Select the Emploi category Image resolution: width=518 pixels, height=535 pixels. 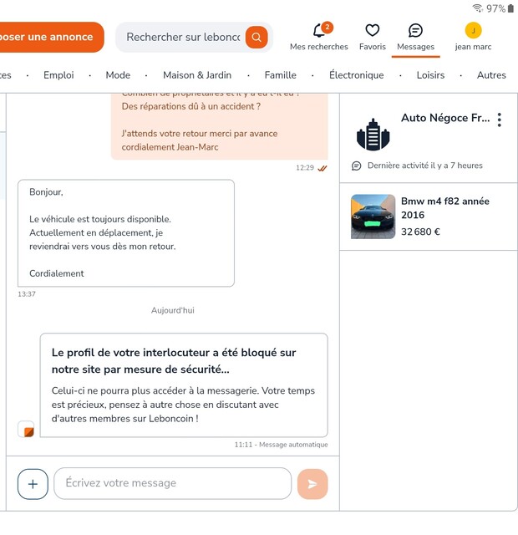coord(58,75)
